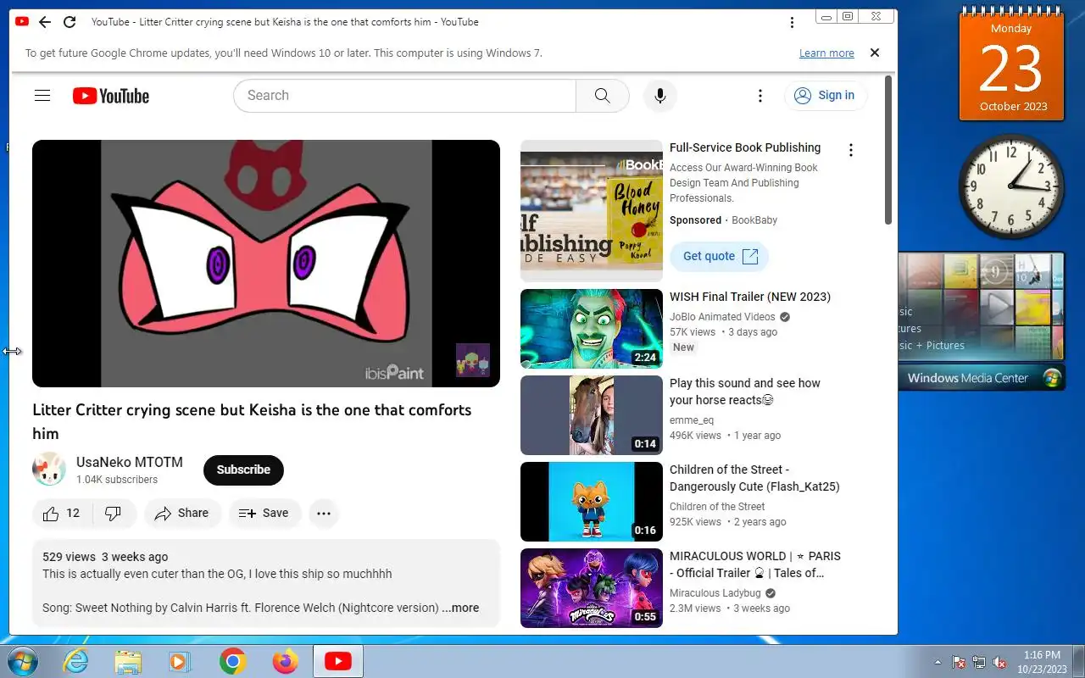The width and height of the screenshot is (1085, 678).
Task: Open Windows Media Center gadget
Action: pos(980,320)
